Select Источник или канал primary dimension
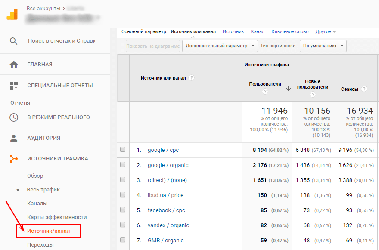The height and width of the screenshot is (250, 379). (x=193, y=32)
